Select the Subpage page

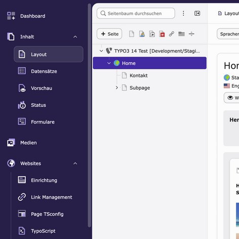coord(140,88)
